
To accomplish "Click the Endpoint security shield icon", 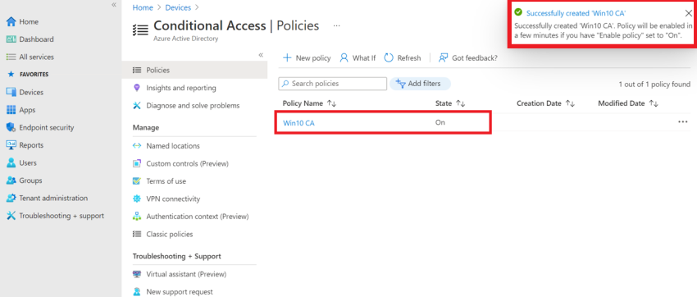I will (11, 128).
